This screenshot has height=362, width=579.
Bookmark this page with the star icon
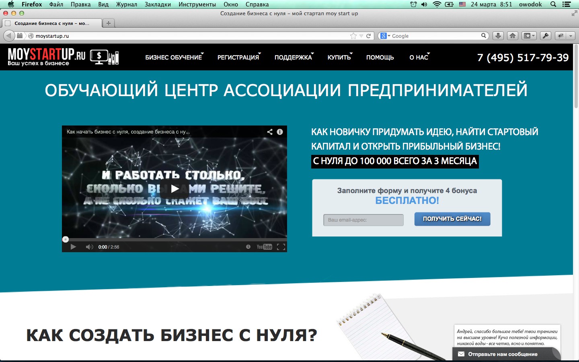tap(353, 36)
